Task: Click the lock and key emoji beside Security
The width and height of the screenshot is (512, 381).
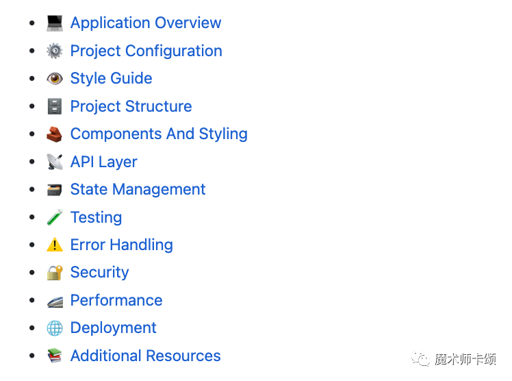Action: pos(55,273)
